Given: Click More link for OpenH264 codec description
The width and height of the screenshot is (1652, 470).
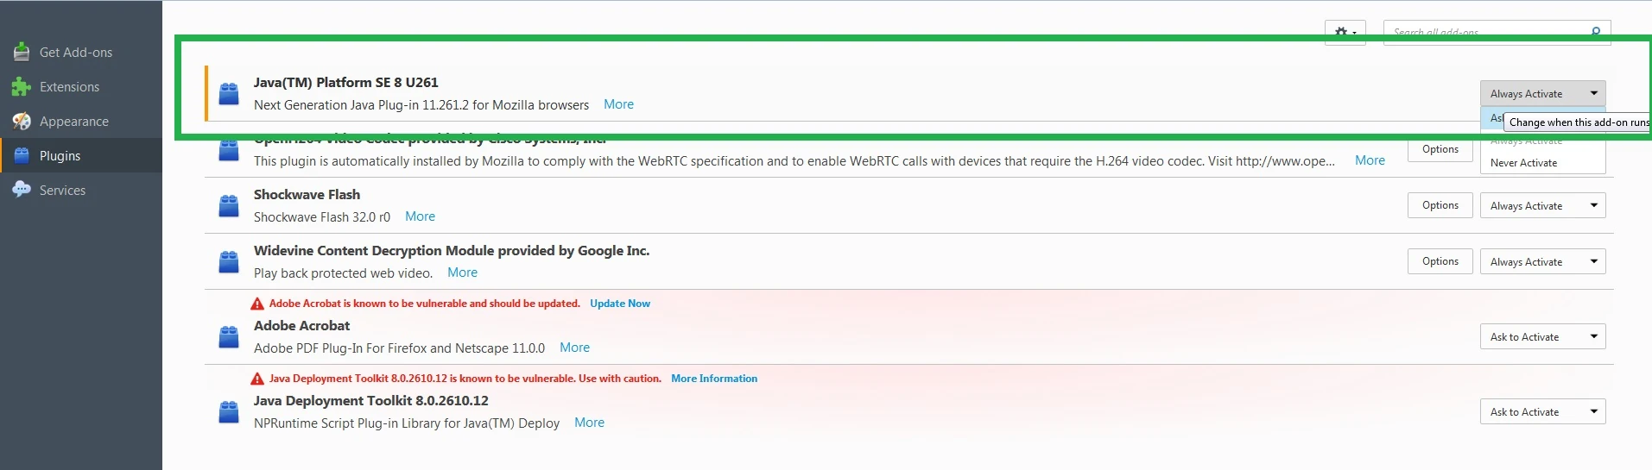Looking at the screenshot, I should point(1370,160).
